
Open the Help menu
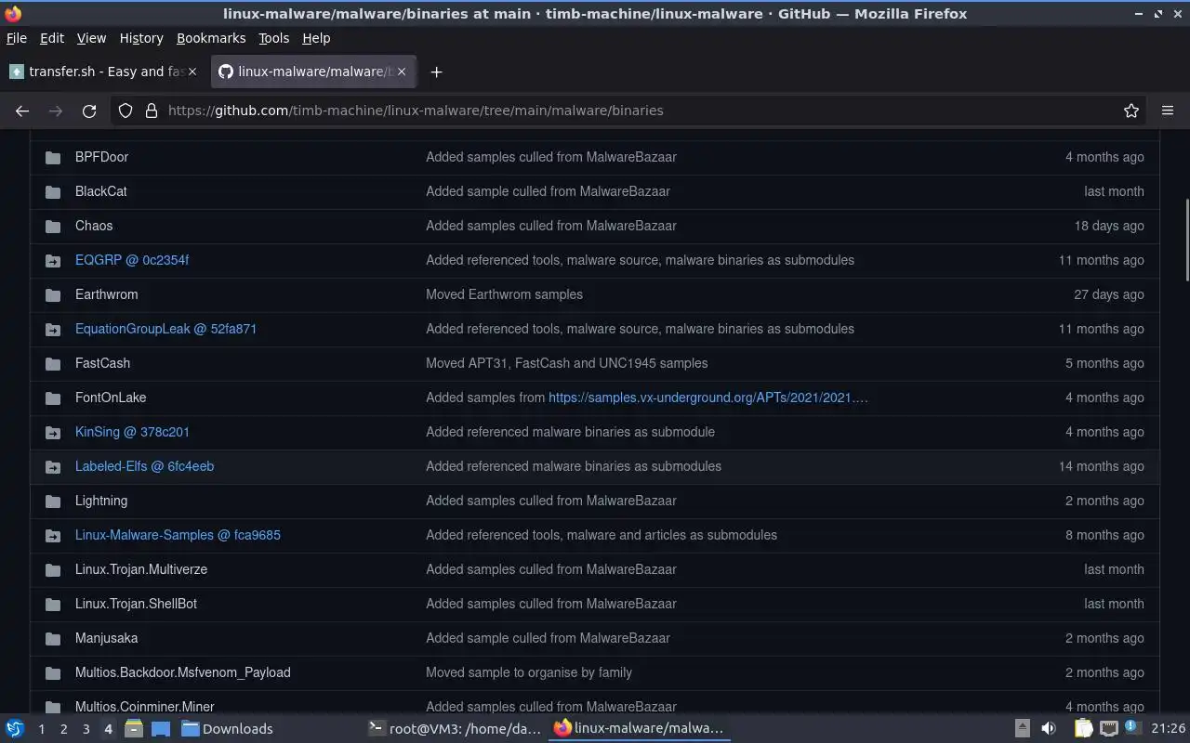click(316, 38)
